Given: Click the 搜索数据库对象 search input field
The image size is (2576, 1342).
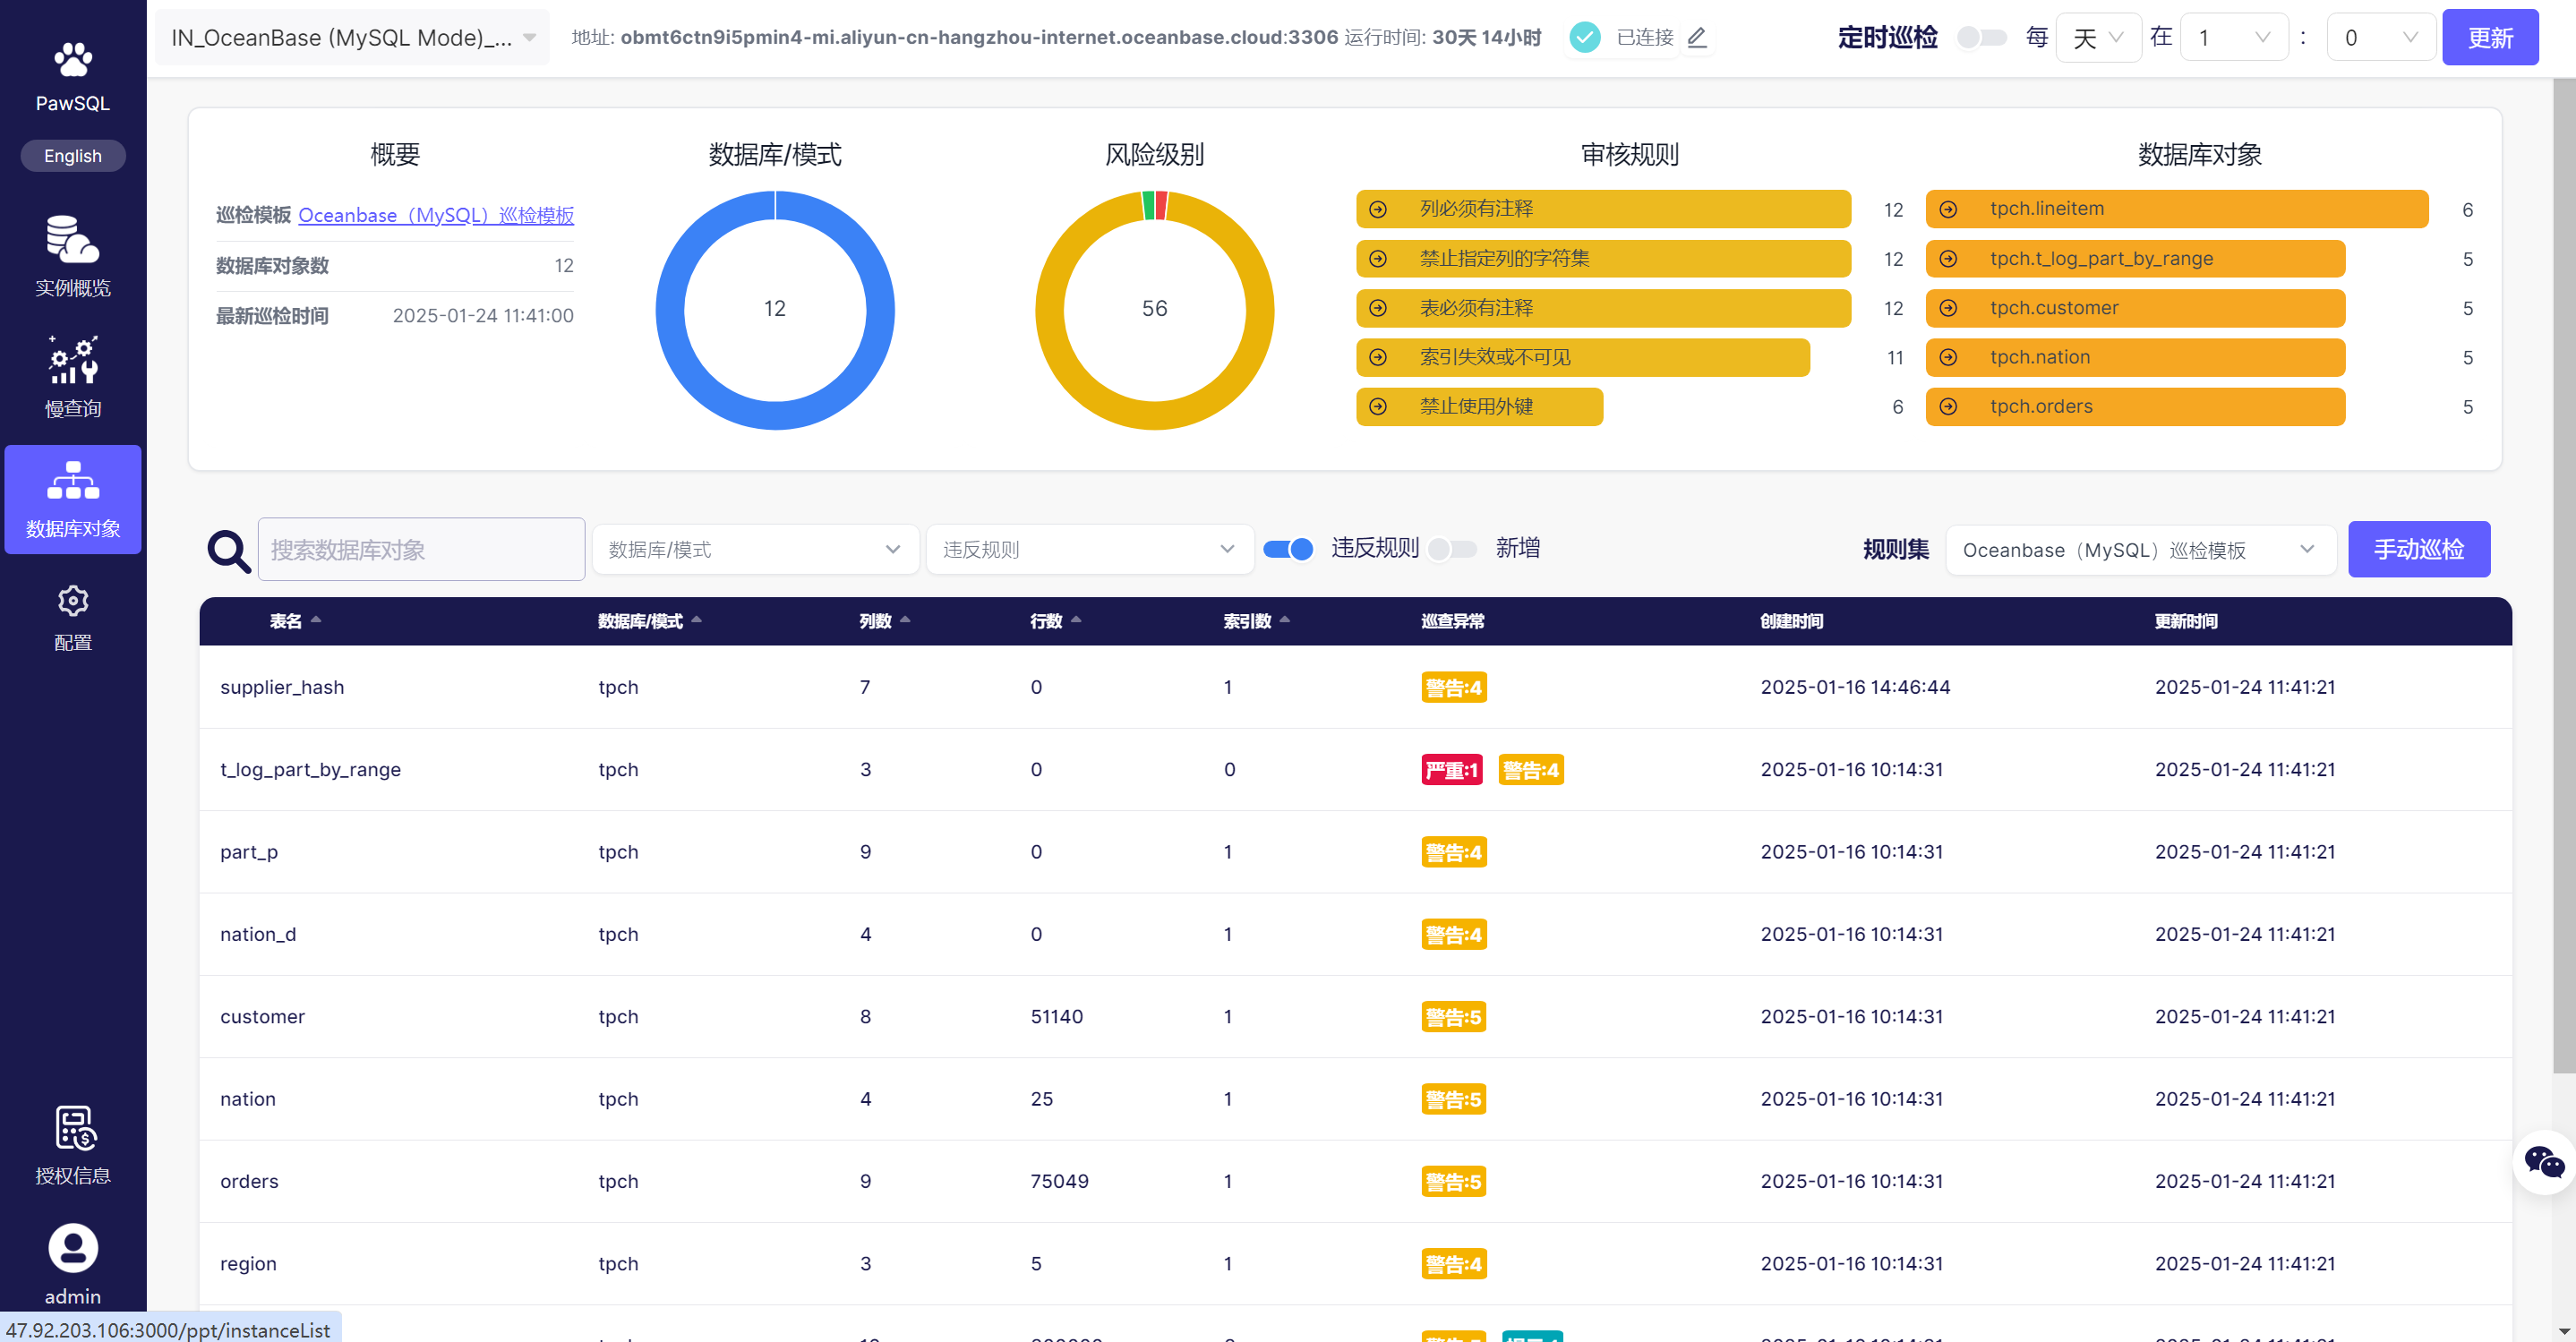Looking at the screenshot, I should point(421,549).
